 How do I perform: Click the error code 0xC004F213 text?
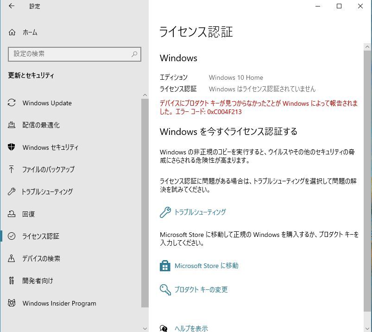coord(224,112)
